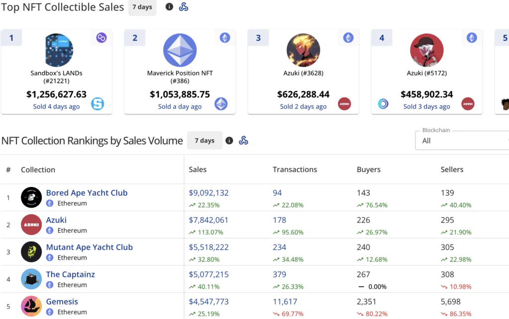Image resolution: width=509 pixels, height=319 pixels.
Task: Click the Sandbox logo icon on card 1
Action: [97, 104]
